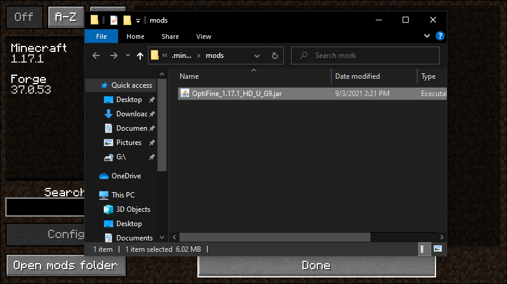Switch to the Home ribbon tab
507x284 pixels.
[135, 36]
